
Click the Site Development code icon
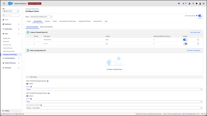coord(3,58)
